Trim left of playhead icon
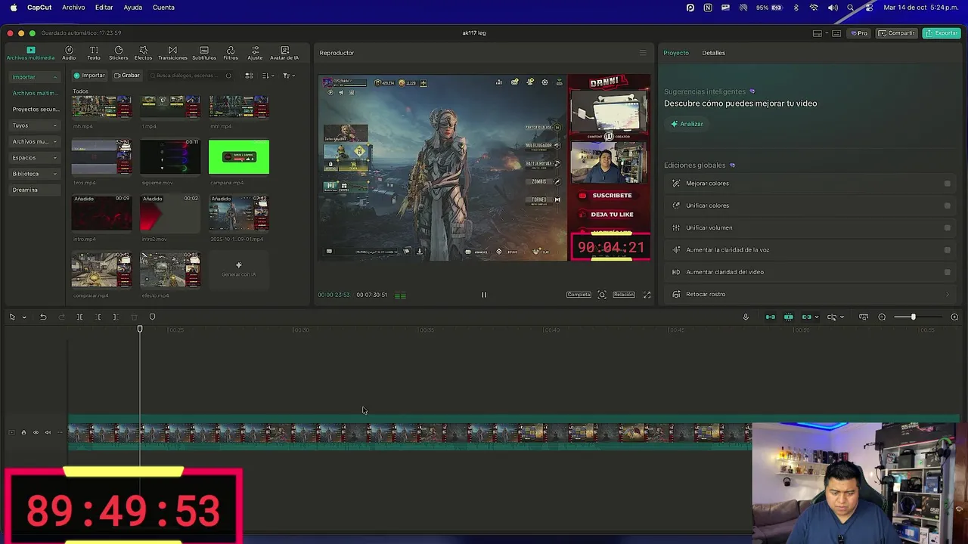The width and height of the screenshot is (968, 544). pyautogui.click(x=98, y=317)
